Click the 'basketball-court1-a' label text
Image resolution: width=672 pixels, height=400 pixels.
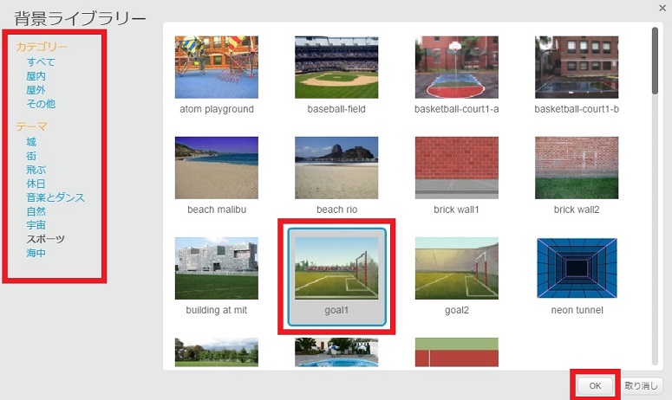[x=456, y=109]
